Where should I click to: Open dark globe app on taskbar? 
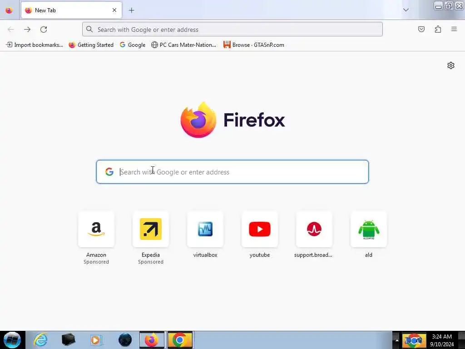(x=125, y=340)
